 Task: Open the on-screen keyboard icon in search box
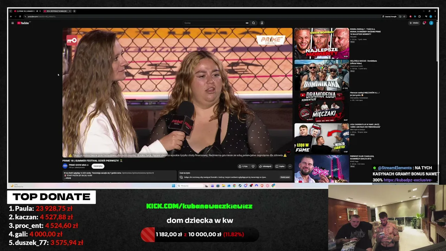(247, 23)
